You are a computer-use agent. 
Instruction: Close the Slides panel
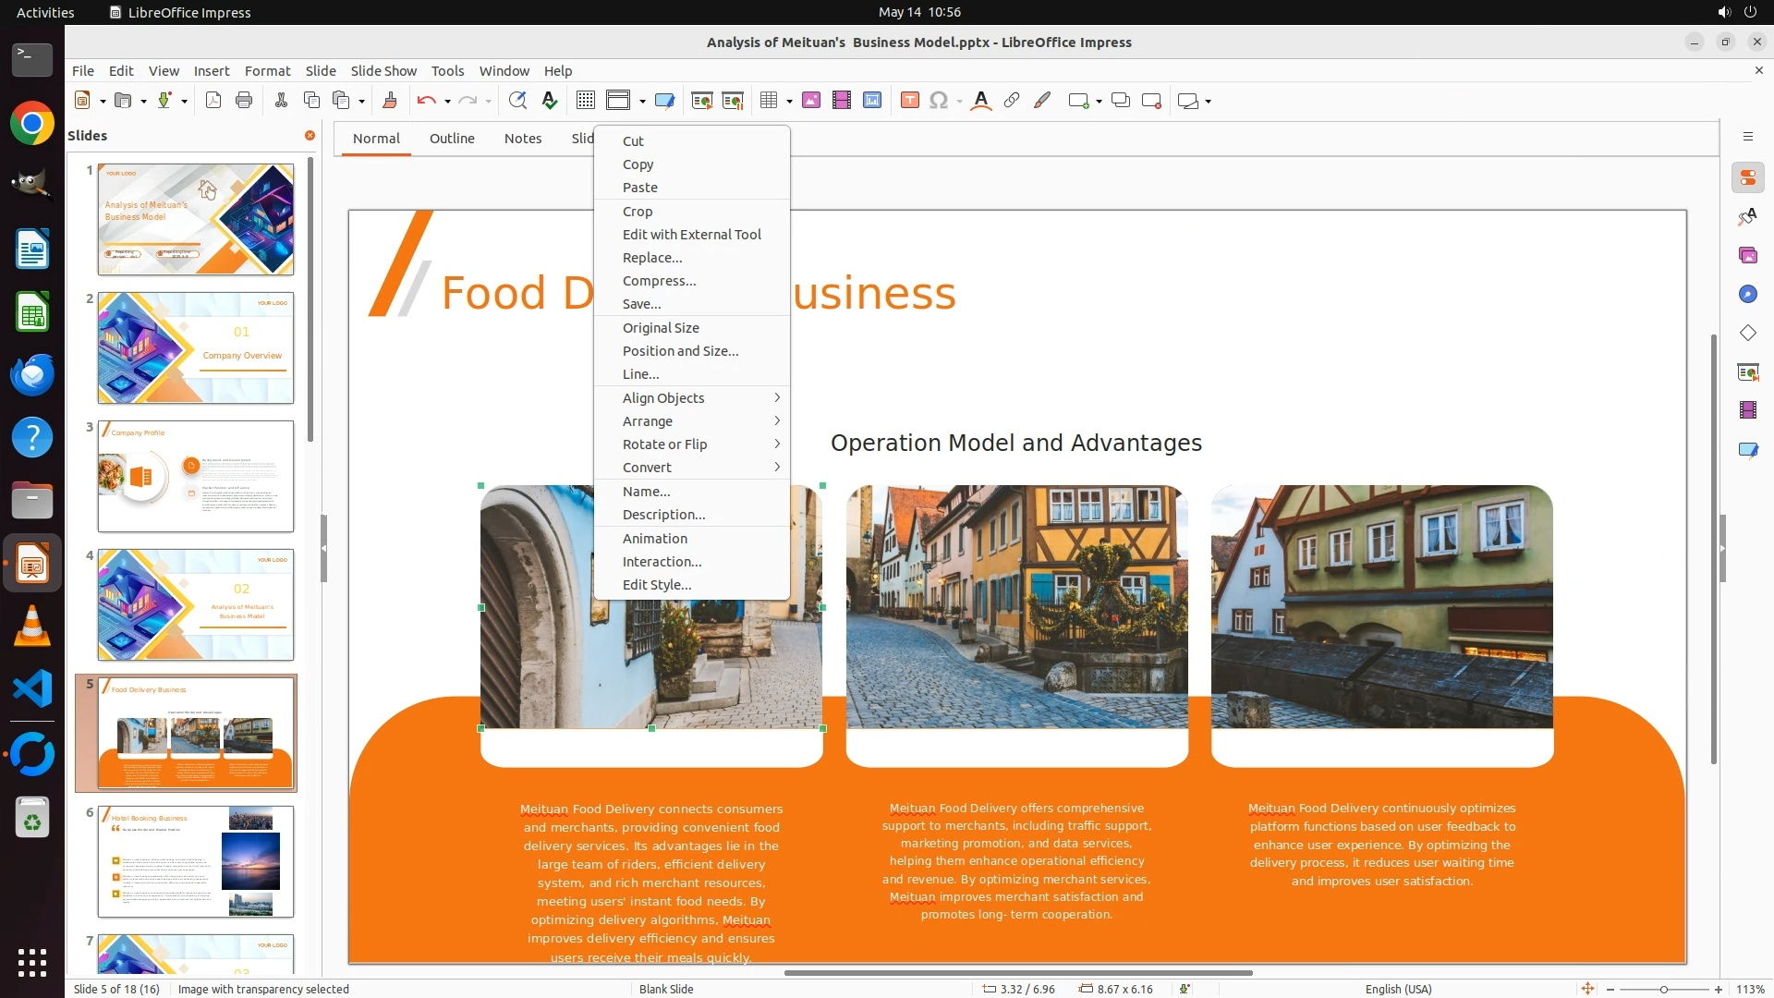point(310,136)
